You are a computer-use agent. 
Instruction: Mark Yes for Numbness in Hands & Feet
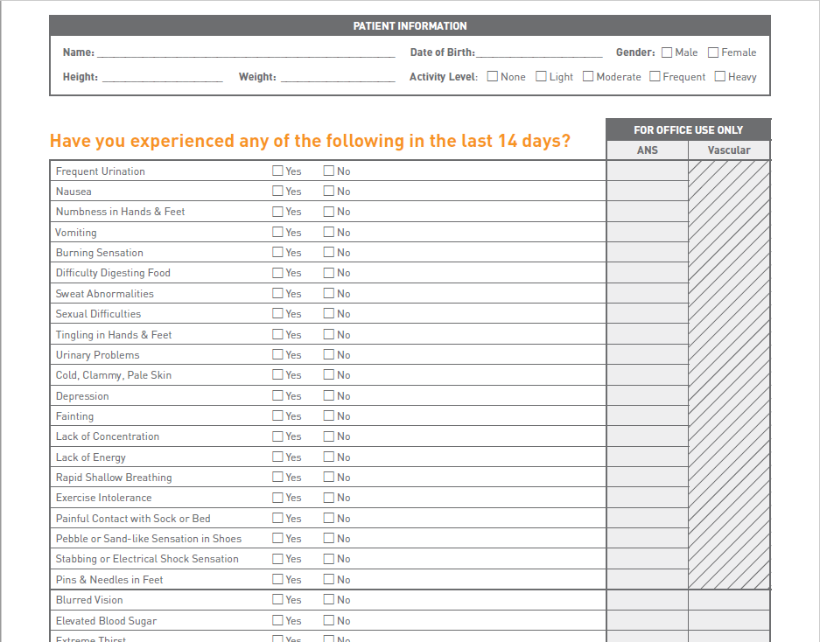pyautogui.click(x=277, y=211)
